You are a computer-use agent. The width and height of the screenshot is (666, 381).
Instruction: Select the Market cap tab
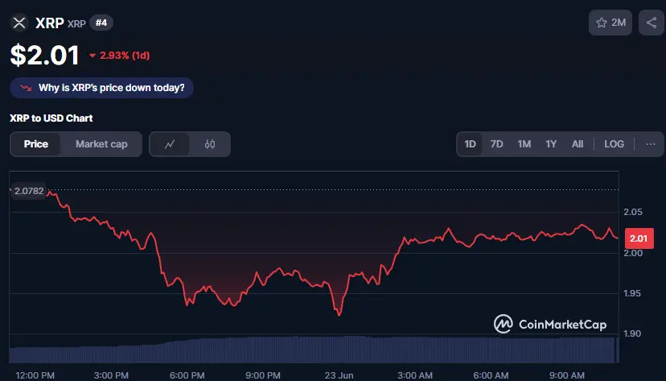101,144
